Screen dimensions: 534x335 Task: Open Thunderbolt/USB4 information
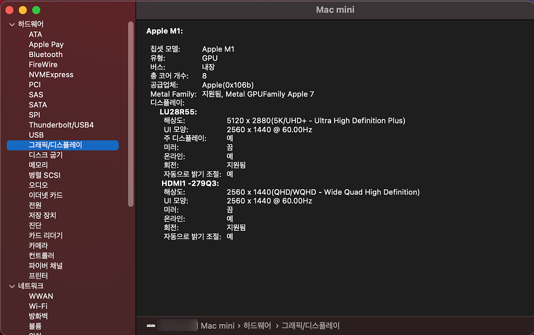(x=61, y=125)
